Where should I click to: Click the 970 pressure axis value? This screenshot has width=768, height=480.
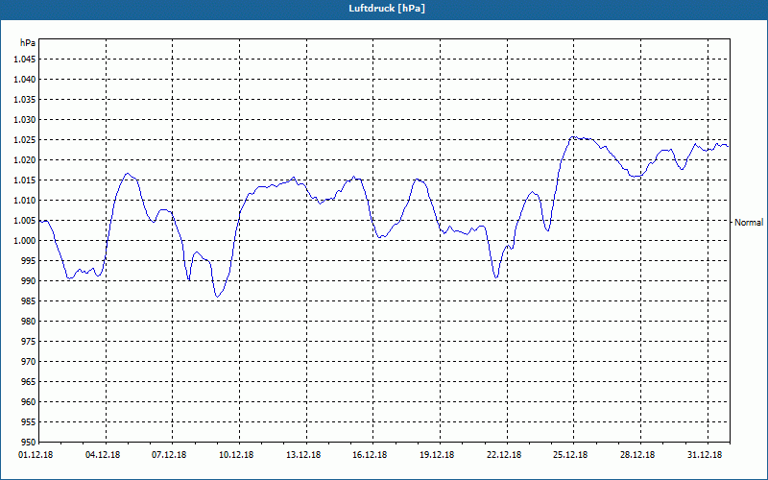29,362
